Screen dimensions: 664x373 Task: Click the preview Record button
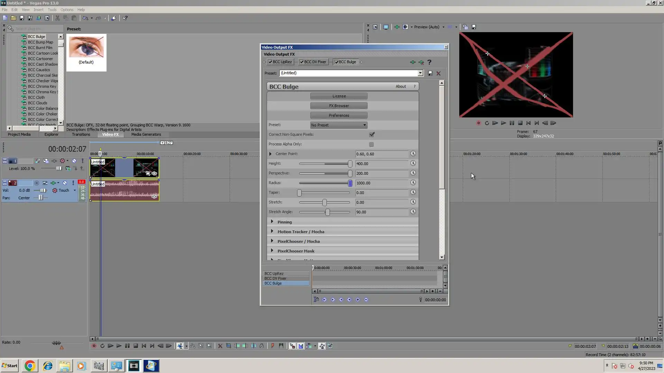pos(479,123)
